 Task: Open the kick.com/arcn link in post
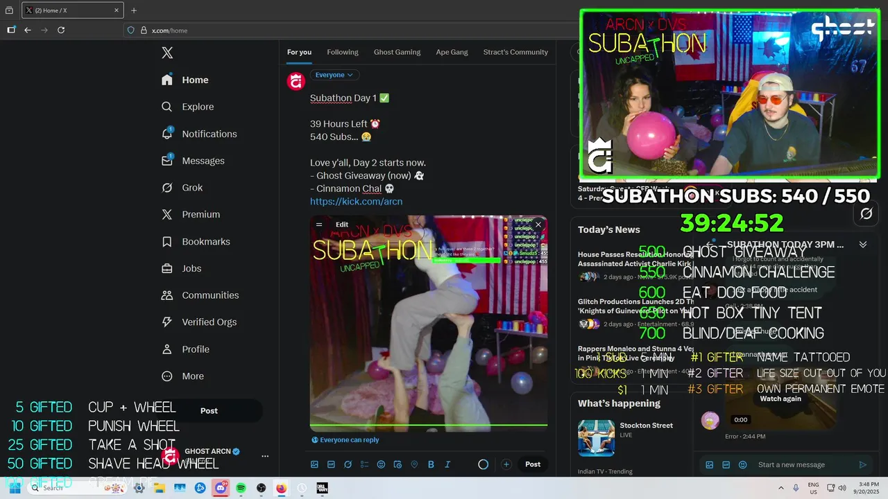[356, 202]
